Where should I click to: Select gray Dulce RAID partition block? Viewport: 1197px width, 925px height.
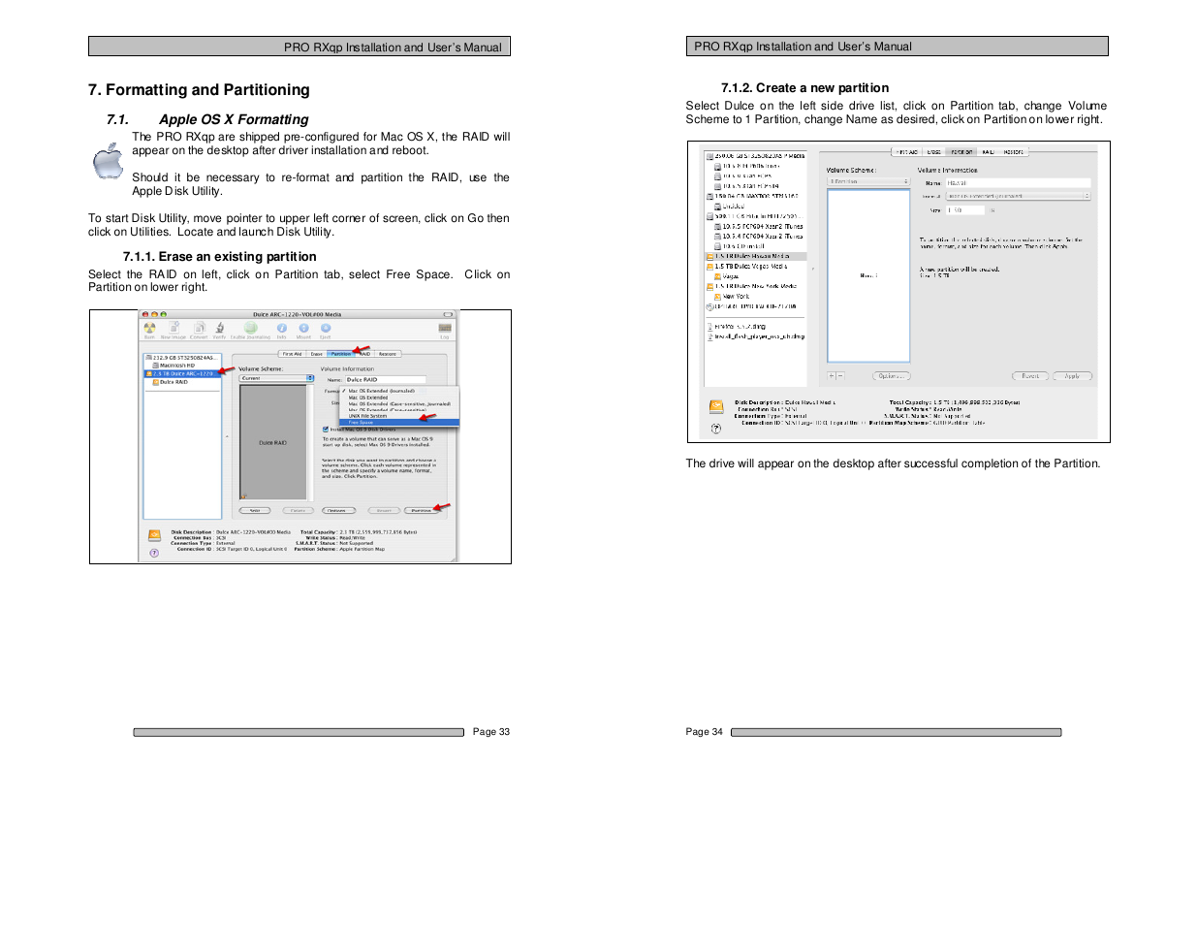pos(273,442)
